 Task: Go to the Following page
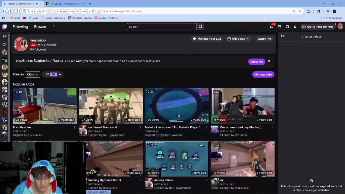pos(20,27)
